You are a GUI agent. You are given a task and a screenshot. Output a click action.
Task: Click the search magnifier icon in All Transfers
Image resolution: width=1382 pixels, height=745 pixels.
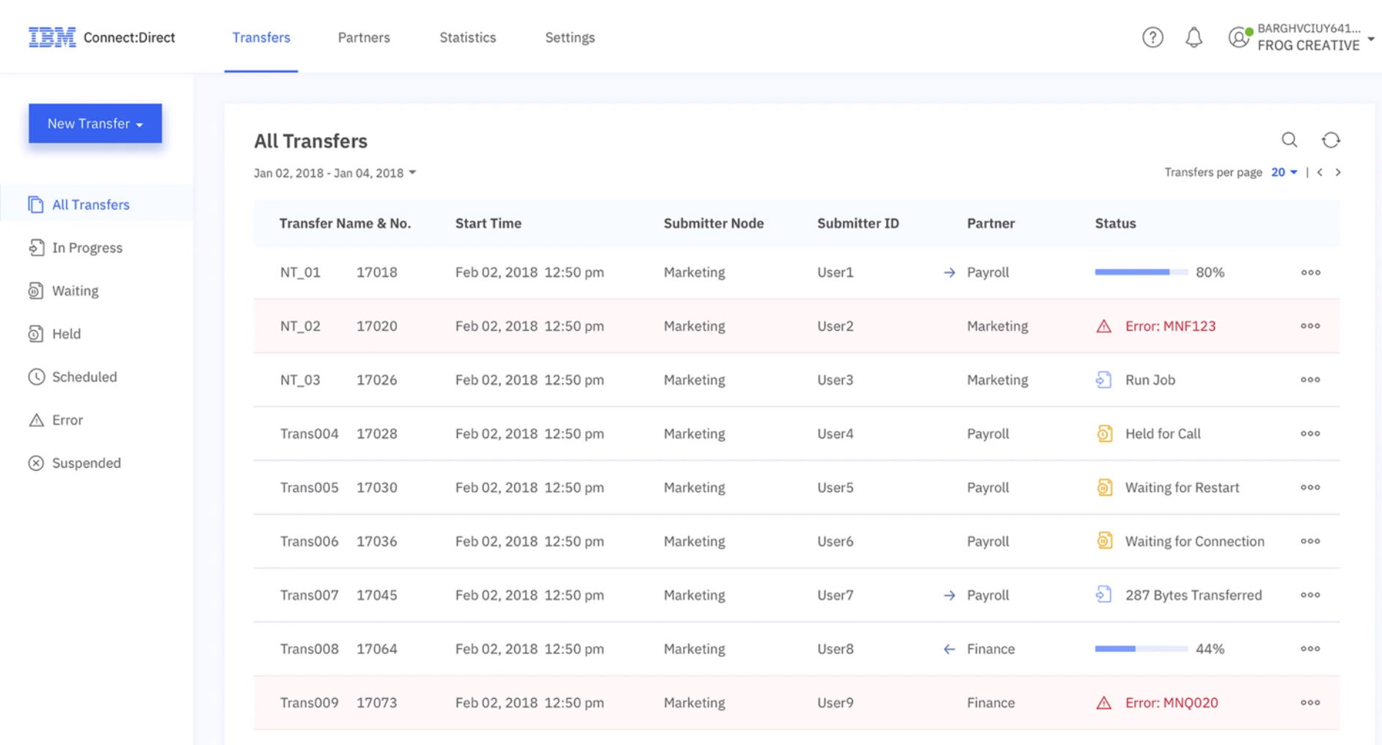tap(1289, 140)
